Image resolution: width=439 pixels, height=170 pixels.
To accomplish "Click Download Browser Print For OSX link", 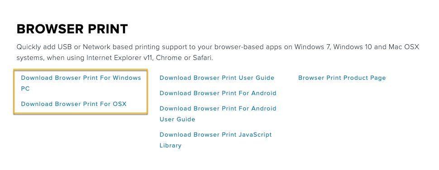I will click(74, 104).
